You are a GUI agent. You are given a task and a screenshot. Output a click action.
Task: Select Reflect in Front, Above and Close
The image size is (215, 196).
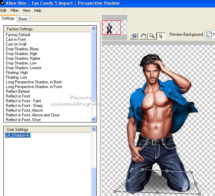coord(33,115)
